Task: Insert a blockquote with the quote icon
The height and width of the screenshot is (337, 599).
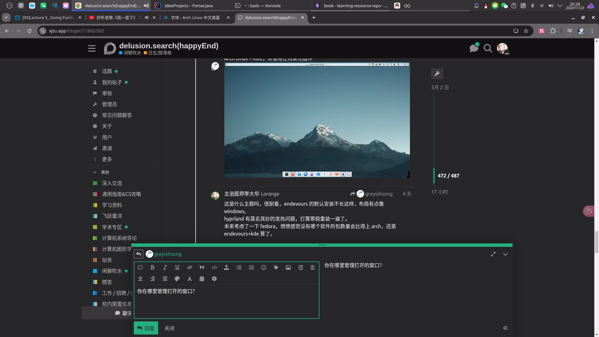Action: 202,267
